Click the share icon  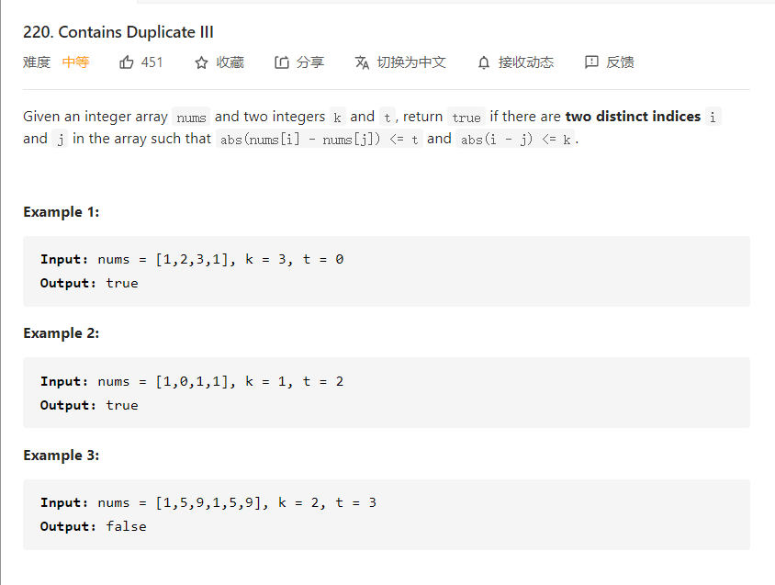(x=282, y=62)
